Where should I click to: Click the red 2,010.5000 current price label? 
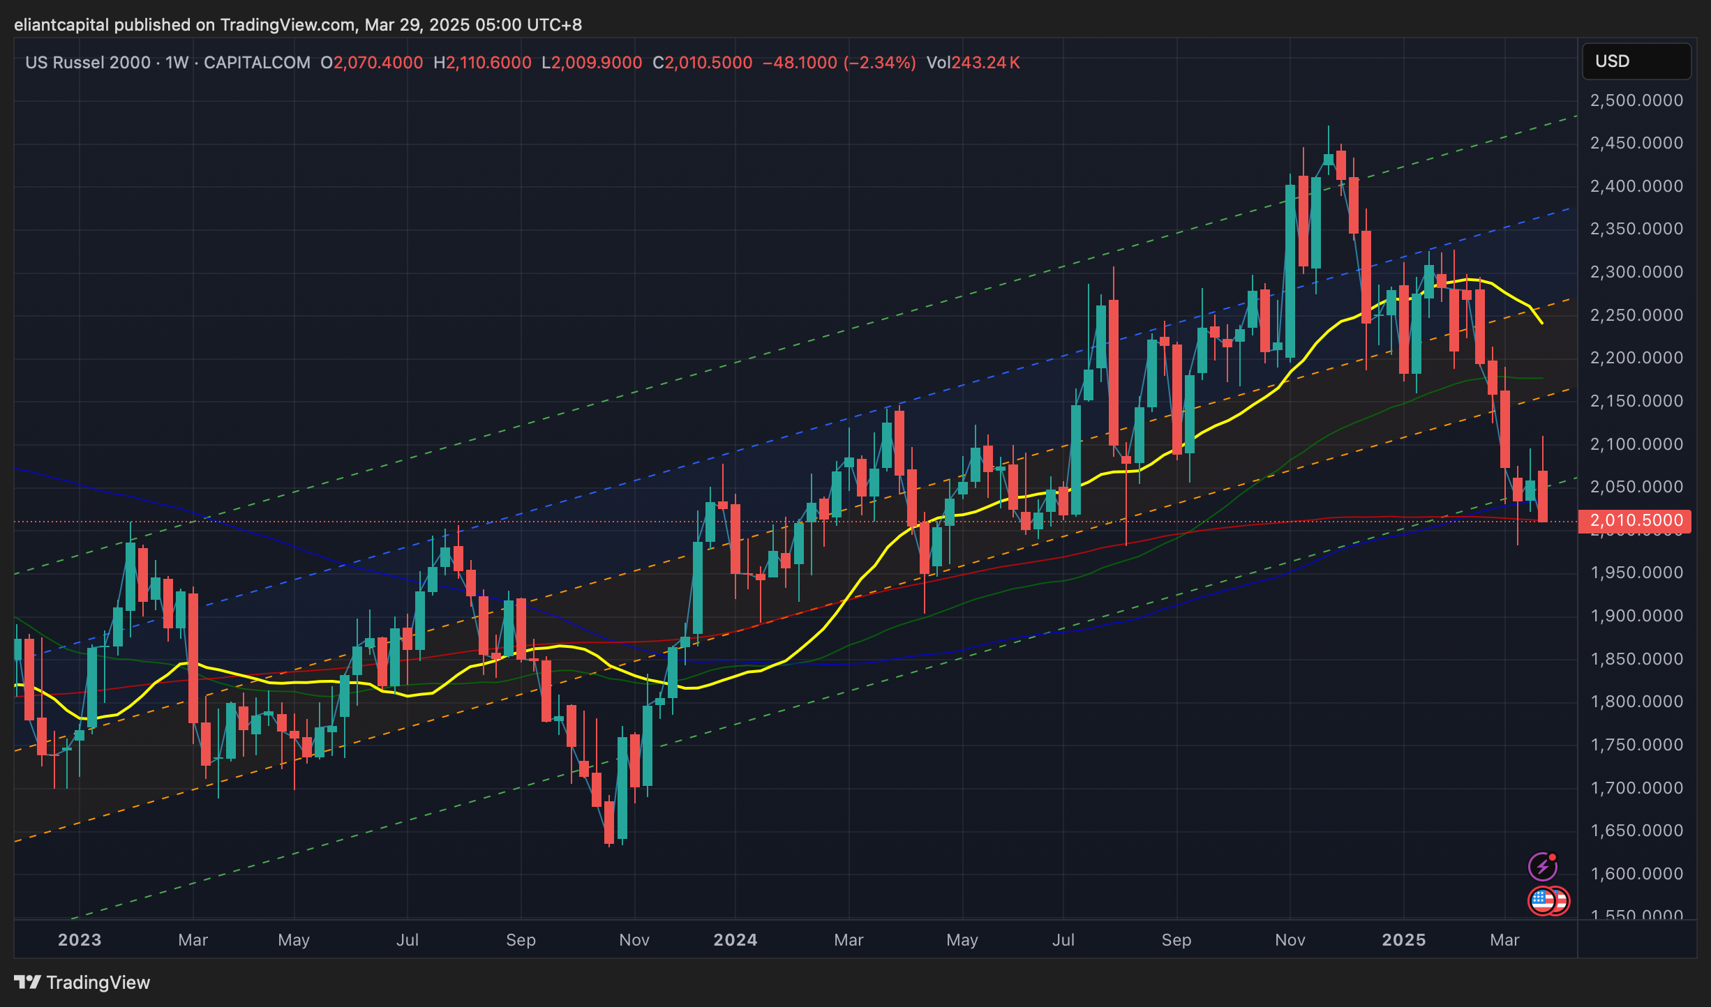(1635, 521)
